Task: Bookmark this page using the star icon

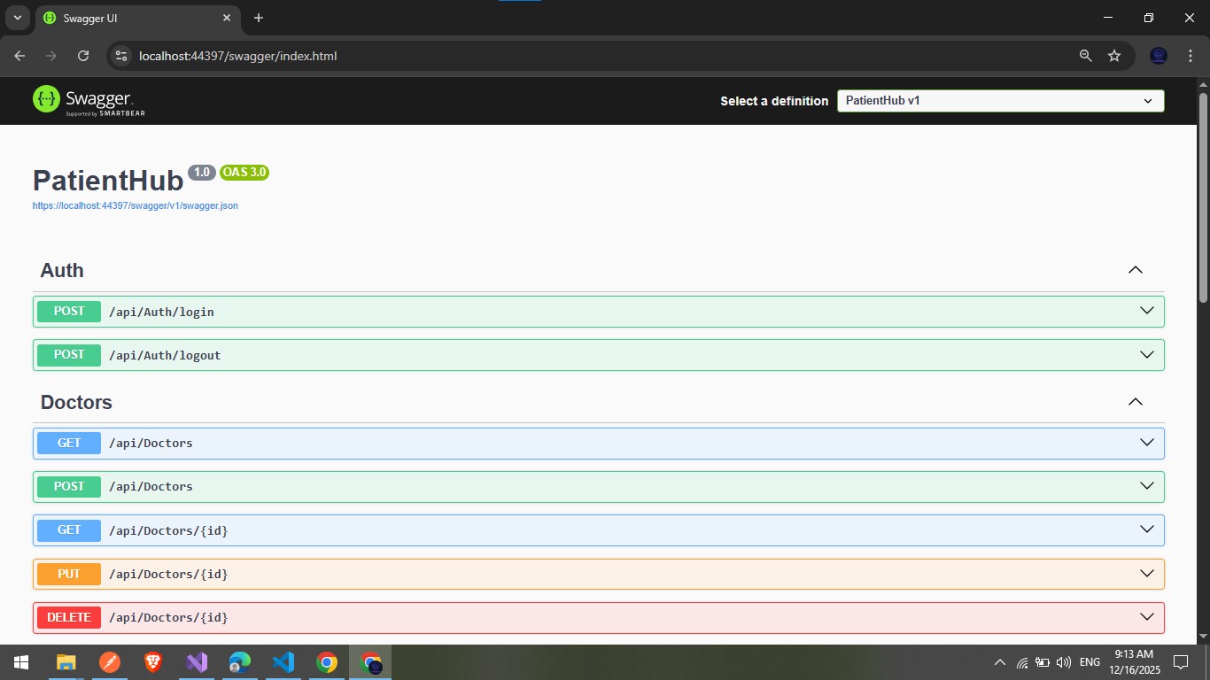Action: [x=1114, y=56]
